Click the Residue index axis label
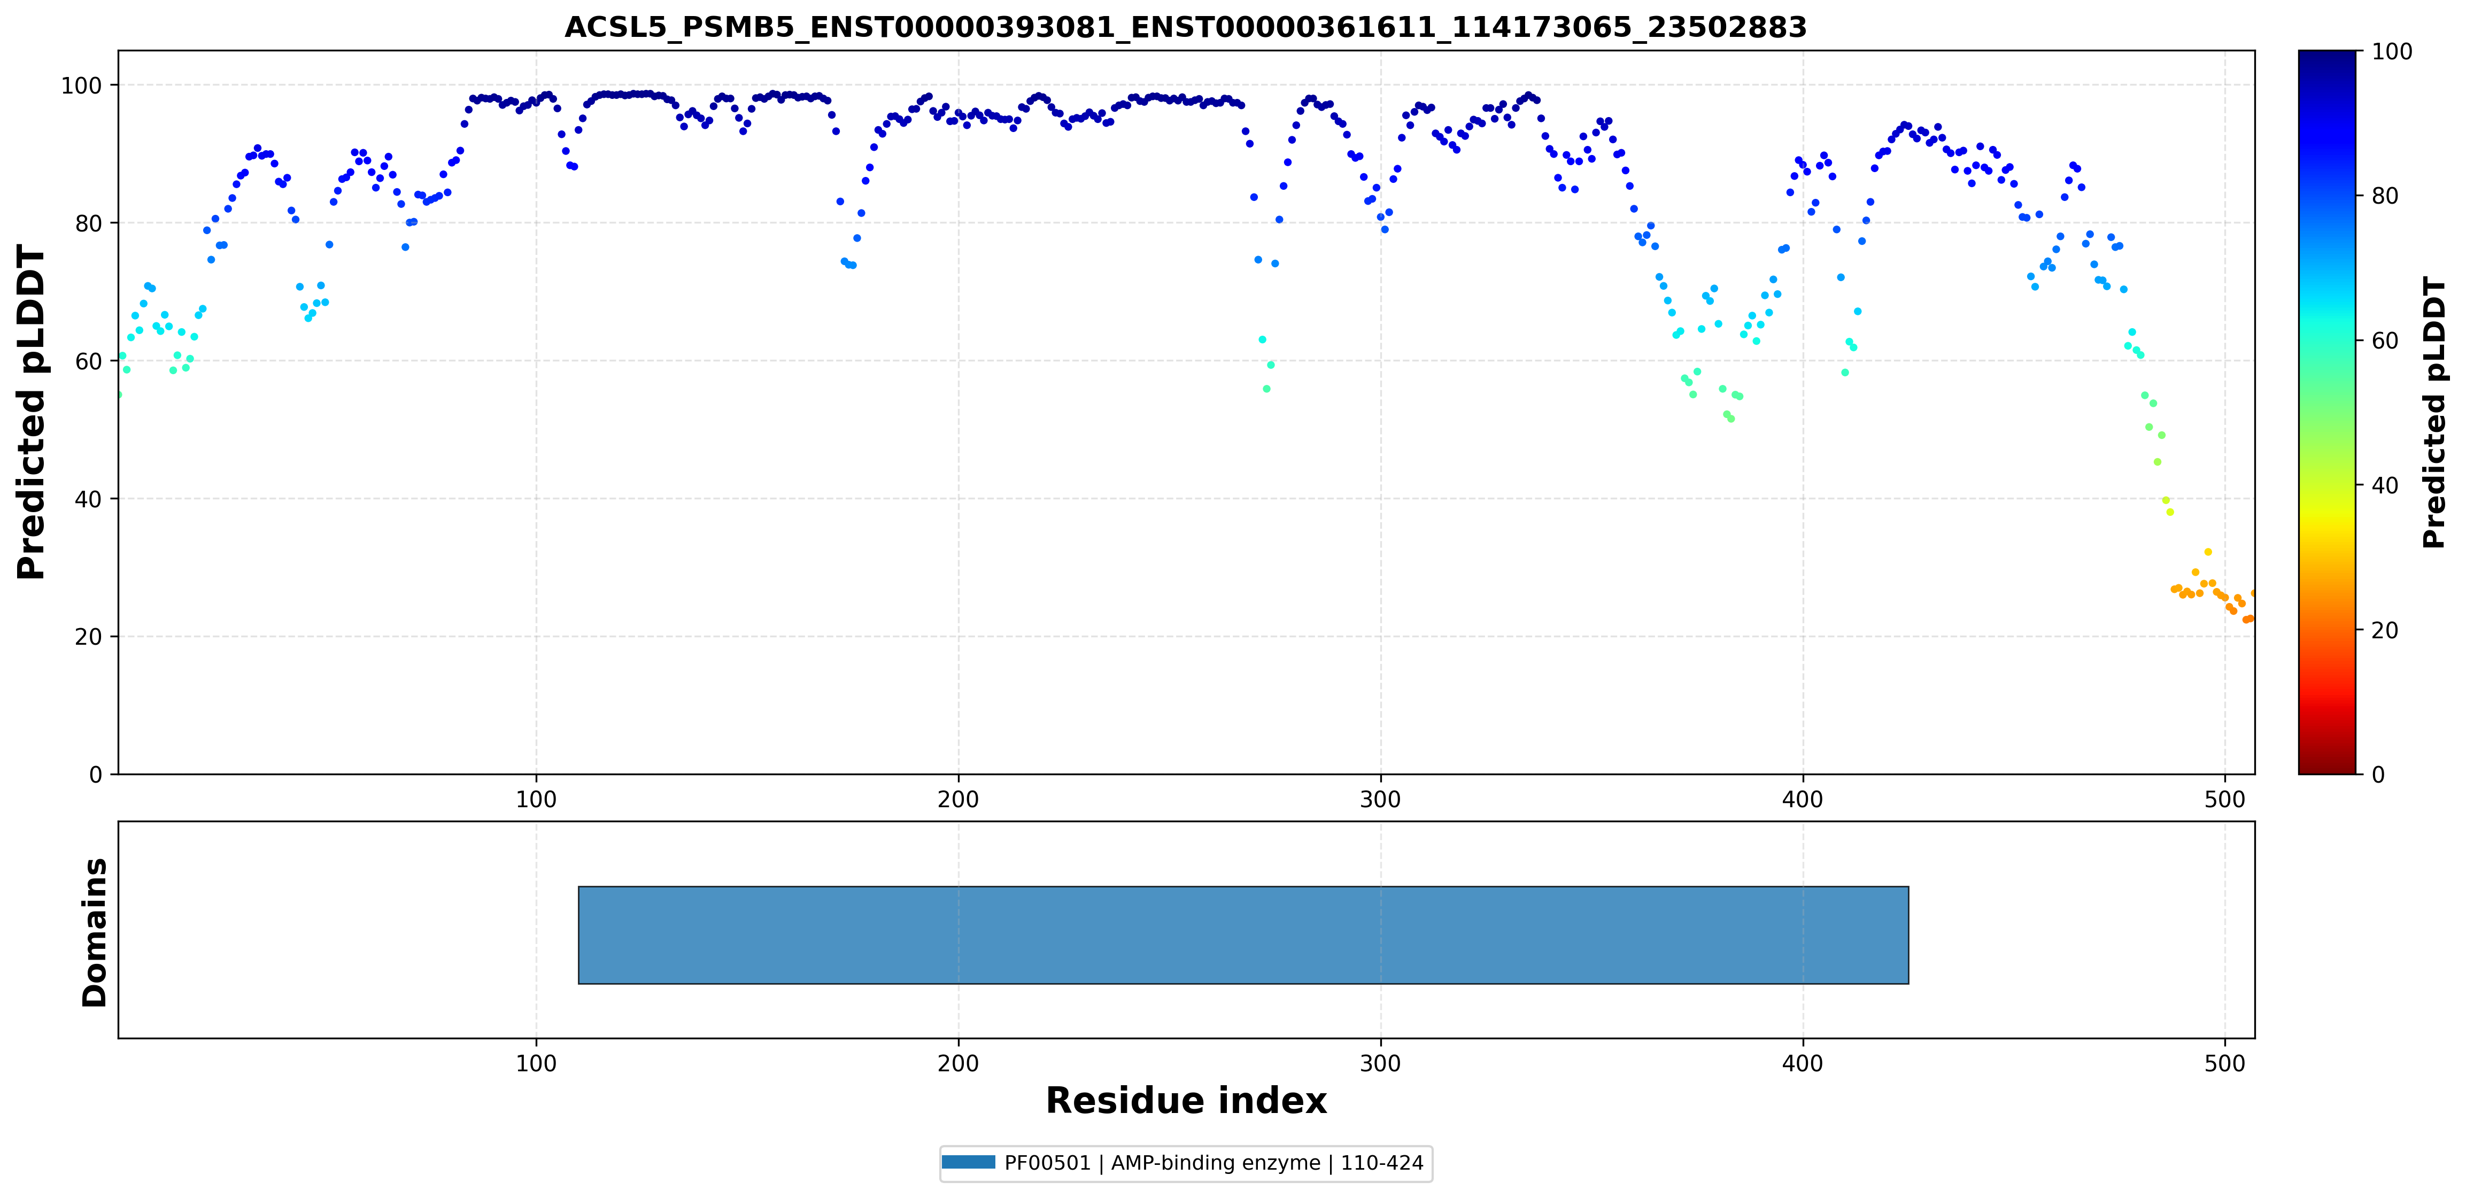 [x=1185, y=1100]
